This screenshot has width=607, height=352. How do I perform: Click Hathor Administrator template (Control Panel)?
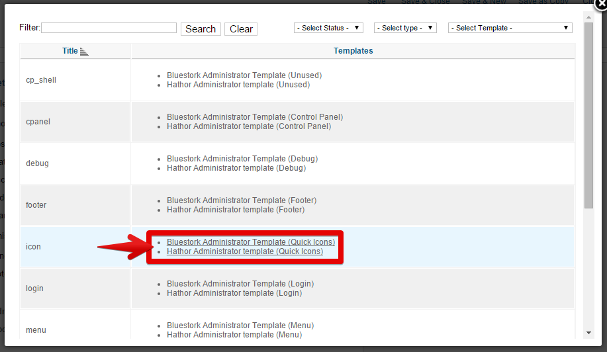point(249,126)
